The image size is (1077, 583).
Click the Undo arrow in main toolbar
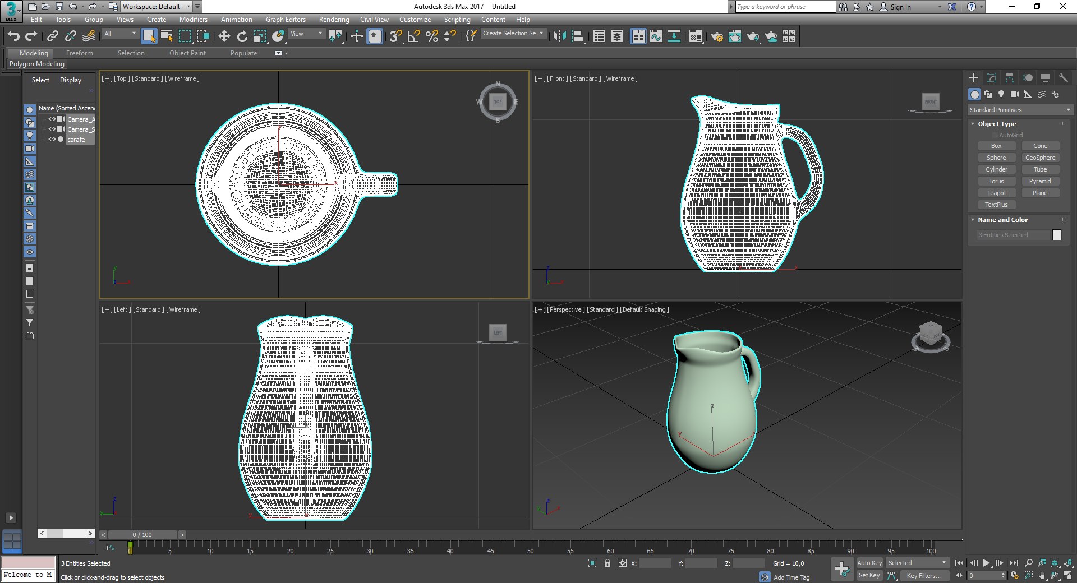pos(14,36)
